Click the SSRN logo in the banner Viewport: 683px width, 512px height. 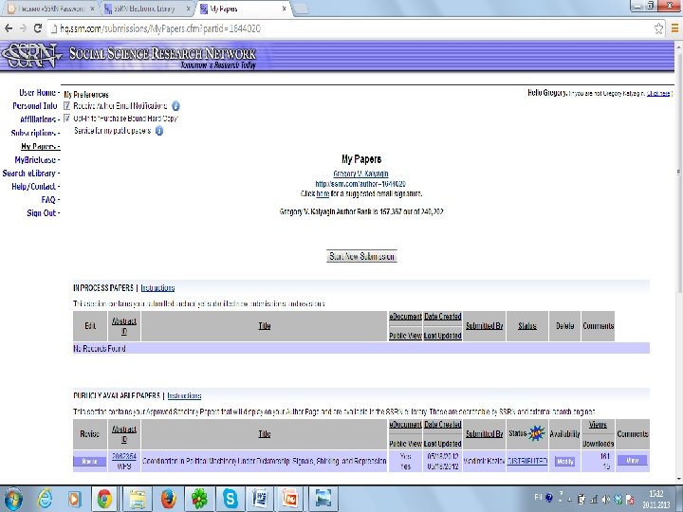coord(30,56)
